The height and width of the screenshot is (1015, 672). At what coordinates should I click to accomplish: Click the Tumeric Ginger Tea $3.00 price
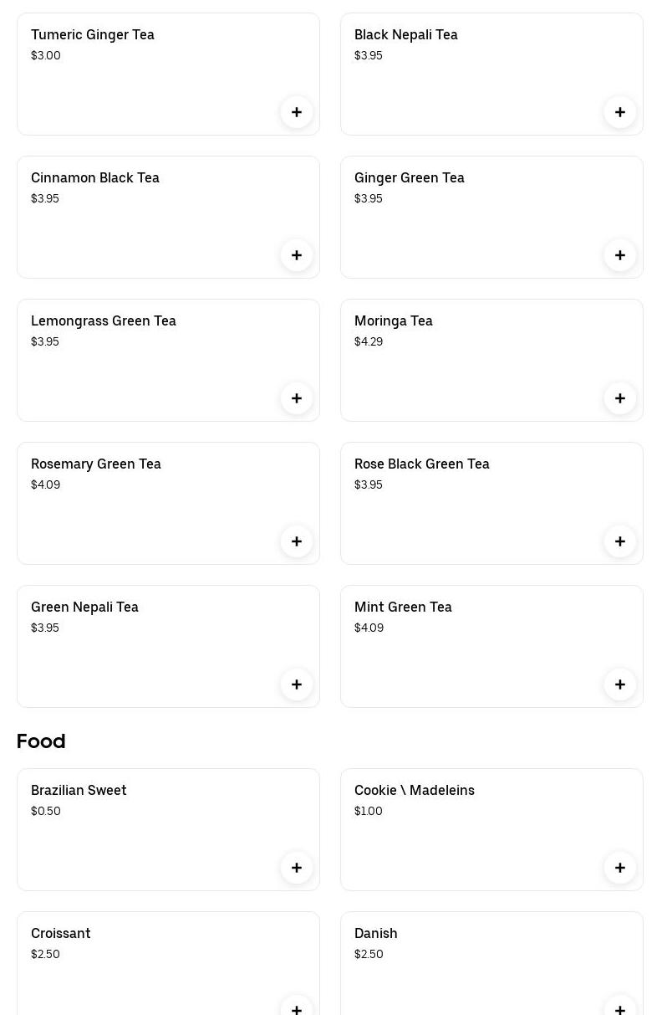(x=46, y=55)
